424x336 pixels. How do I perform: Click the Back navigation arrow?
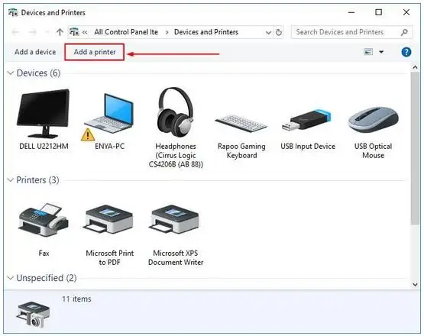[x=15, y=32]
